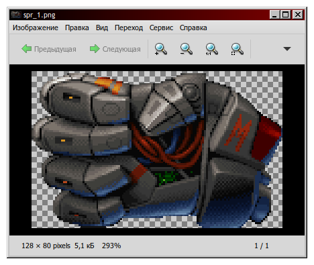The width and height of the screenshot is (314, 265).
Task: Open the Переход menu
Action: pos(129,28)
